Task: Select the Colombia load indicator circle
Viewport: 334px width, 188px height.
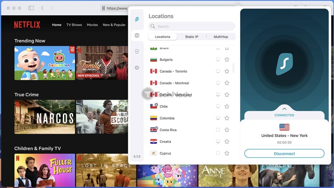Action: (x=218, y=118)
